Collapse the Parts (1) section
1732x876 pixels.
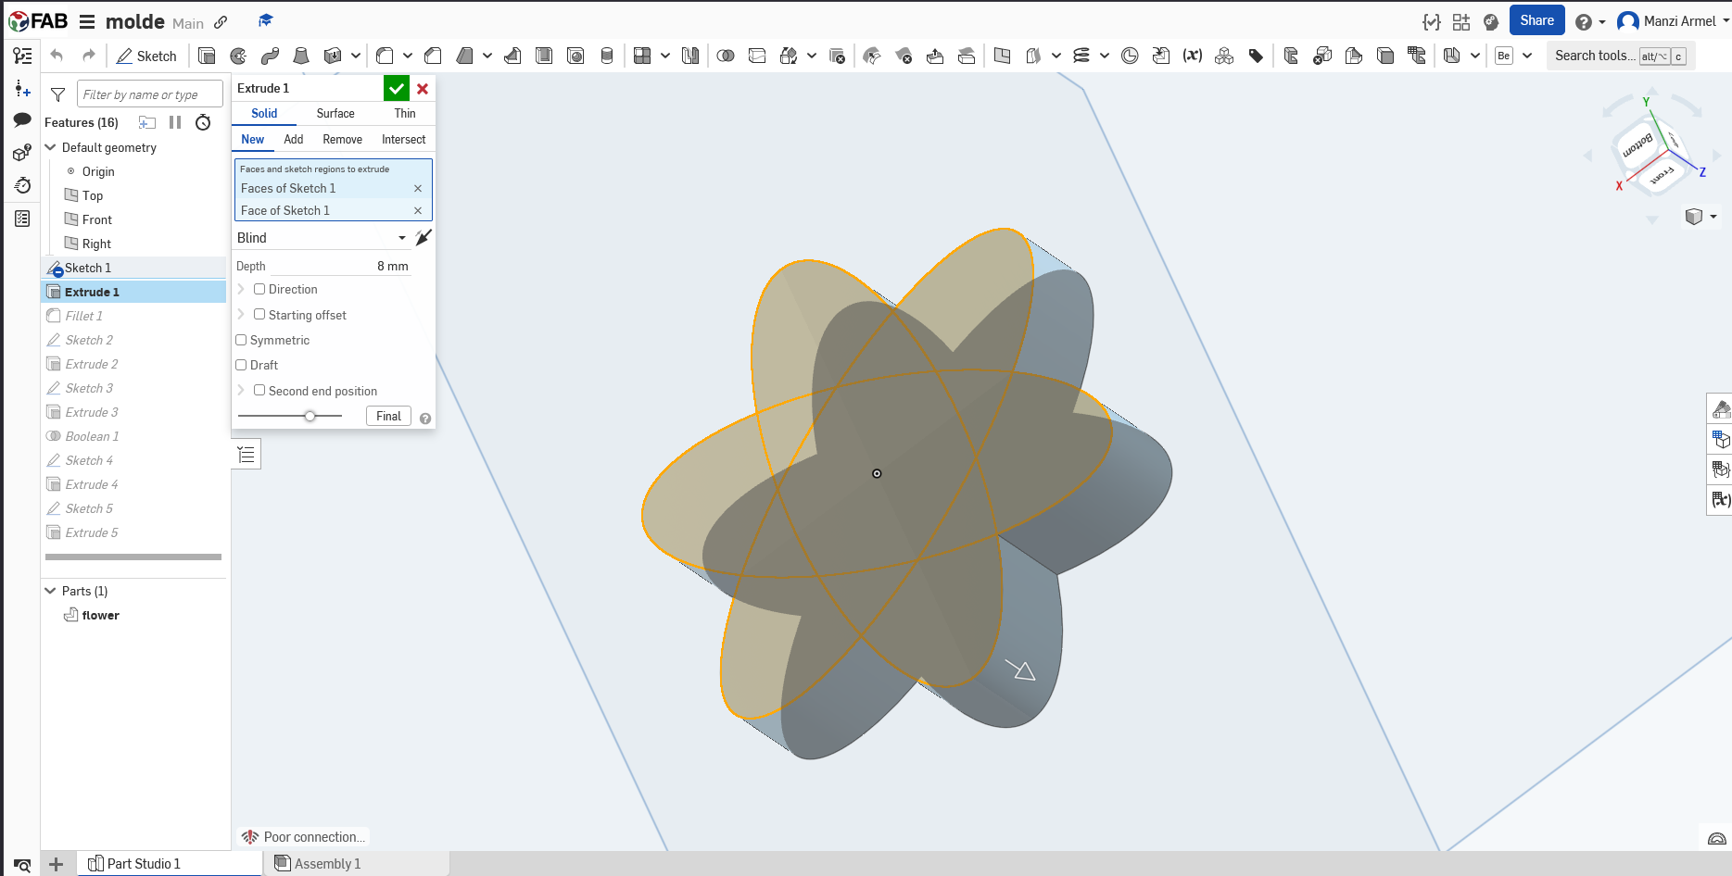pos(51,591)
